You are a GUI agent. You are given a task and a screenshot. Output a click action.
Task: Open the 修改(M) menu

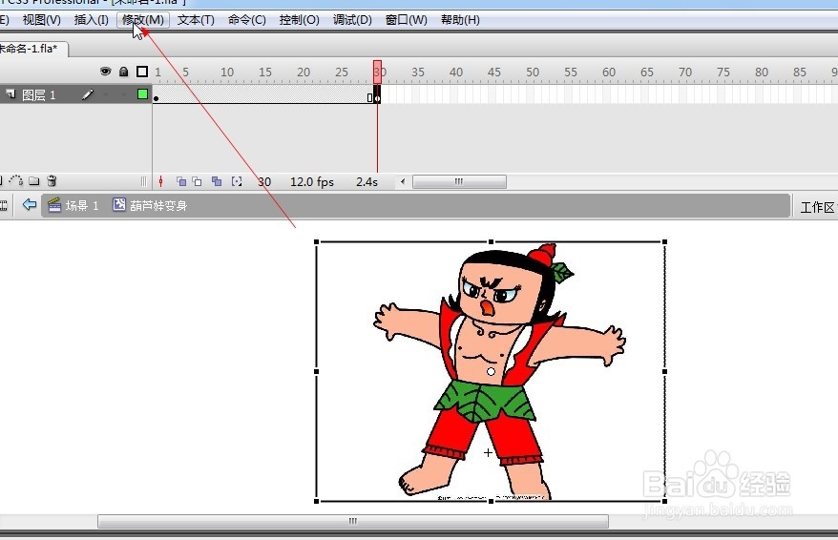143,20
